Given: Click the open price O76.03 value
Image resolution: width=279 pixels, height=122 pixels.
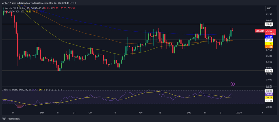Looking at the screenshot, I should coord(46,8).
